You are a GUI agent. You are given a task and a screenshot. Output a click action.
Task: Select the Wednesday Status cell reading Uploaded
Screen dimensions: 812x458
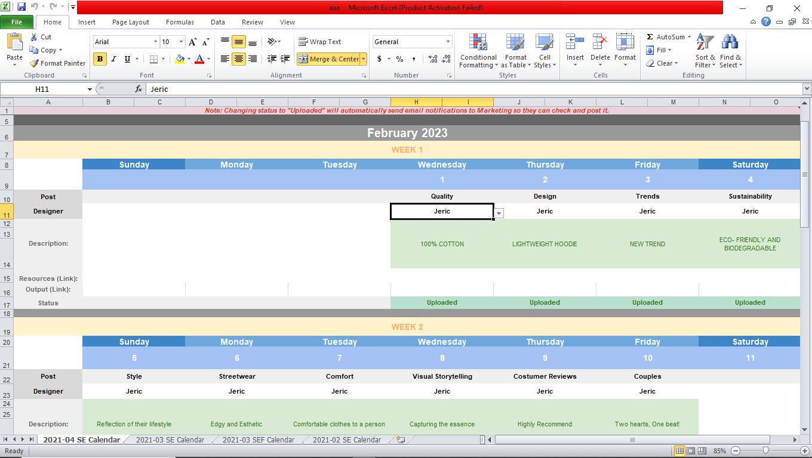tap(442, 302)
